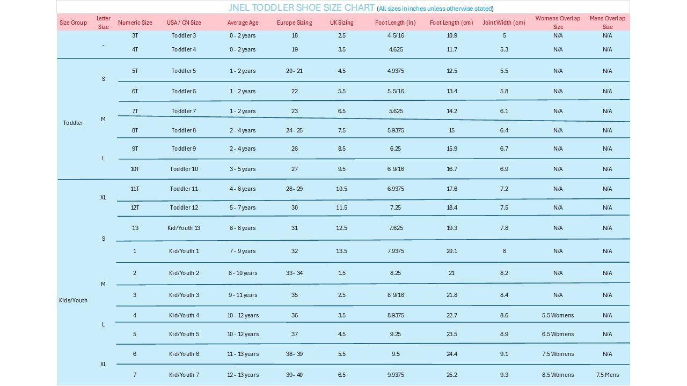Click the Letter Size column header
Screen dimensions: 687x386
point(104,23)
